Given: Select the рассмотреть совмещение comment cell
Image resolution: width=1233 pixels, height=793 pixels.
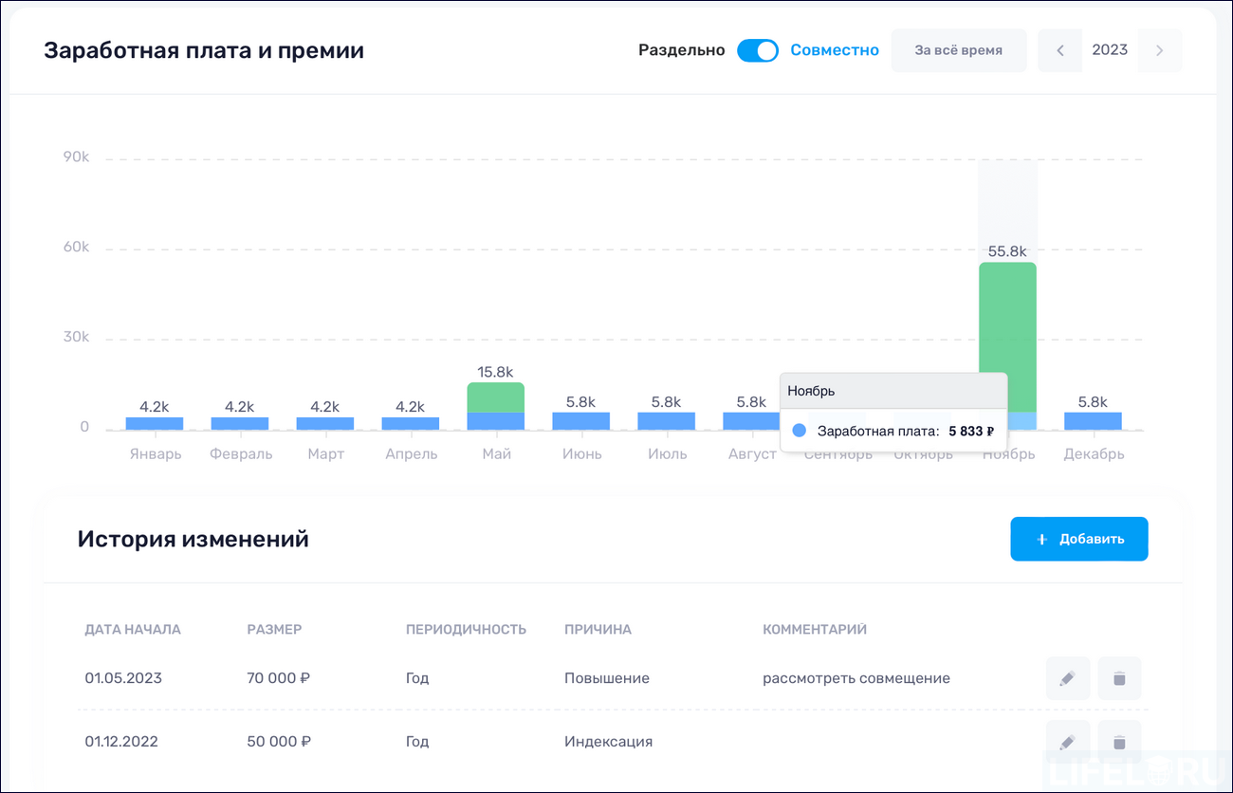Looking at the screenshot, I should (856, 678).
